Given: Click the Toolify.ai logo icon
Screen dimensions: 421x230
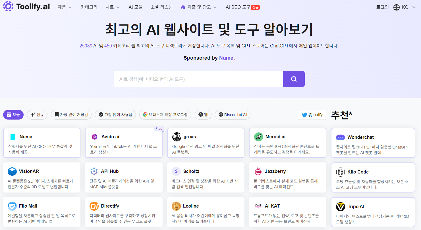Looking at the screenshot, I should (x=8, y=6).
